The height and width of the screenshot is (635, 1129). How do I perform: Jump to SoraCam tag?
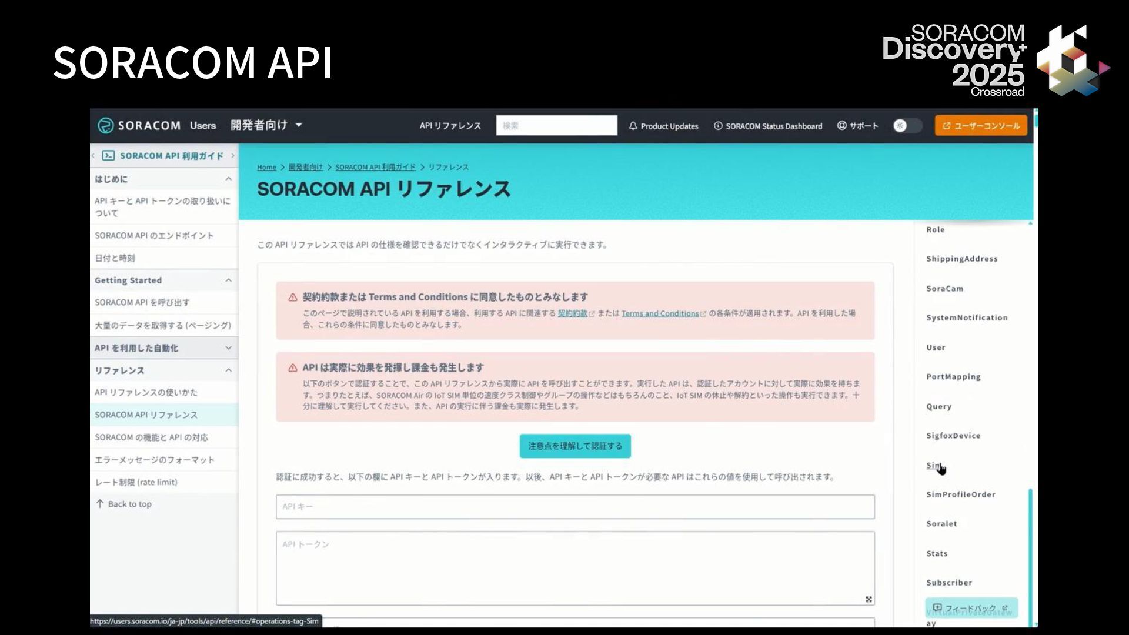pos(945,289)
